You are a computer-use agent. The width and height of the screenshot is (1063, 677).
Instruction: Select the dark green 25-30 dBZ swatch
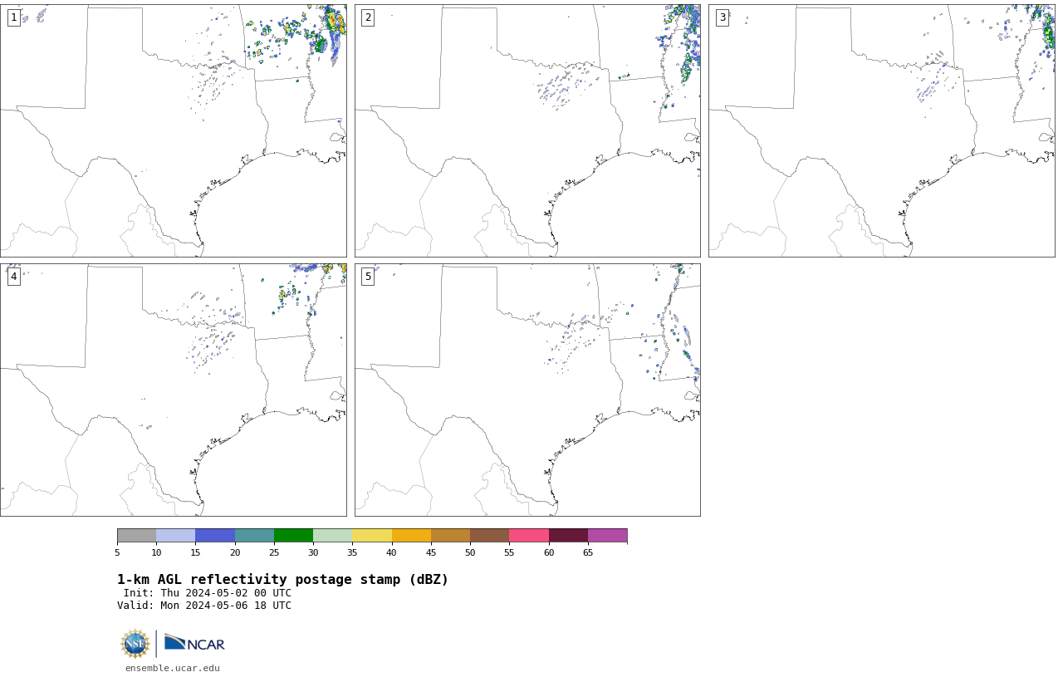coord(293,536)
